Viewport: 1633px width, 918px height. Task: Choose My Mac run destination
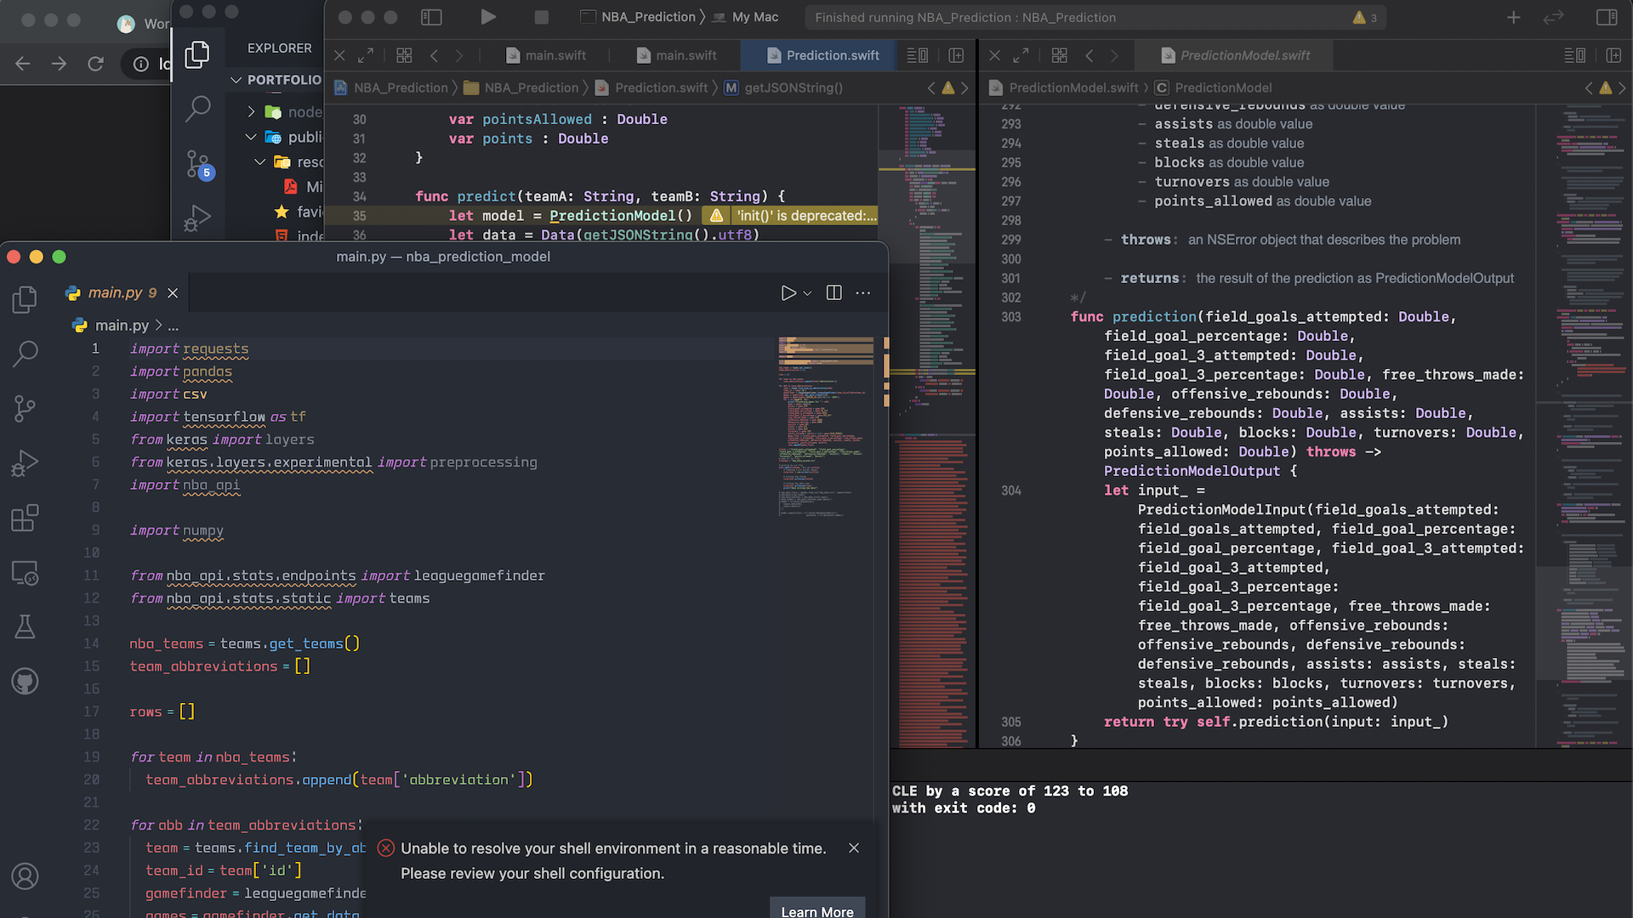point(745,17)
